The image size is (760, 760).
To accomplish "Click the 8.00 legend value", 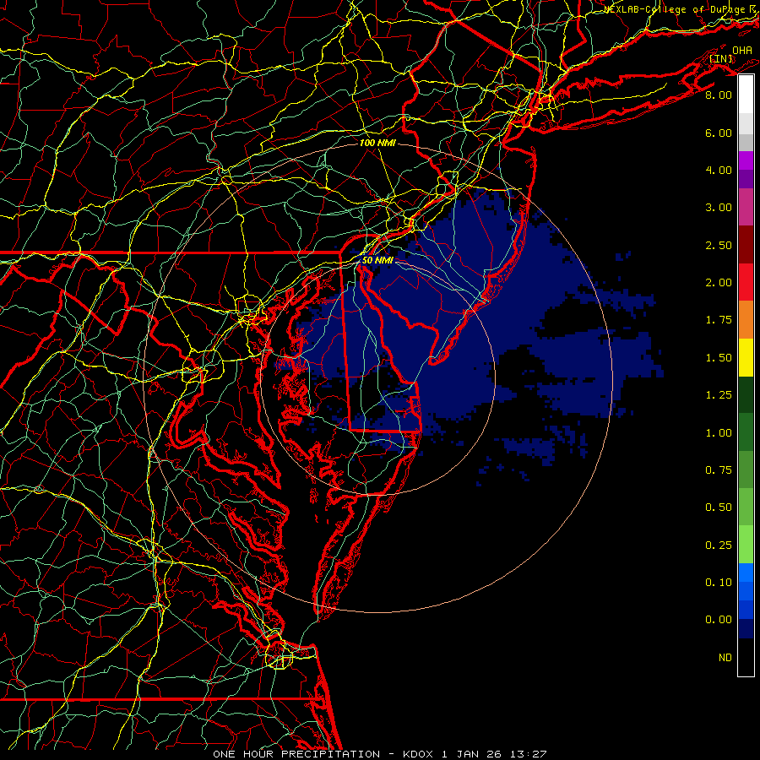I will pos(719,95).
